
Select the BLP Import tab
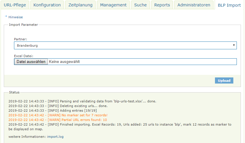[229, 5]
